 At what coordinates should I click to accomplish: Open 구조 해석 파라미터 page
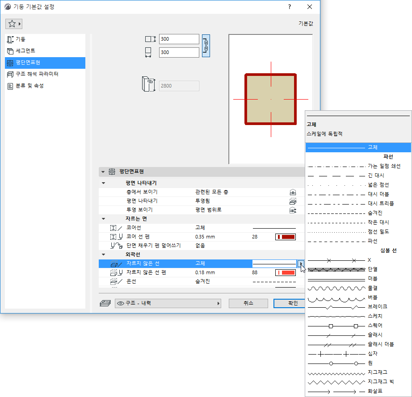45,74
